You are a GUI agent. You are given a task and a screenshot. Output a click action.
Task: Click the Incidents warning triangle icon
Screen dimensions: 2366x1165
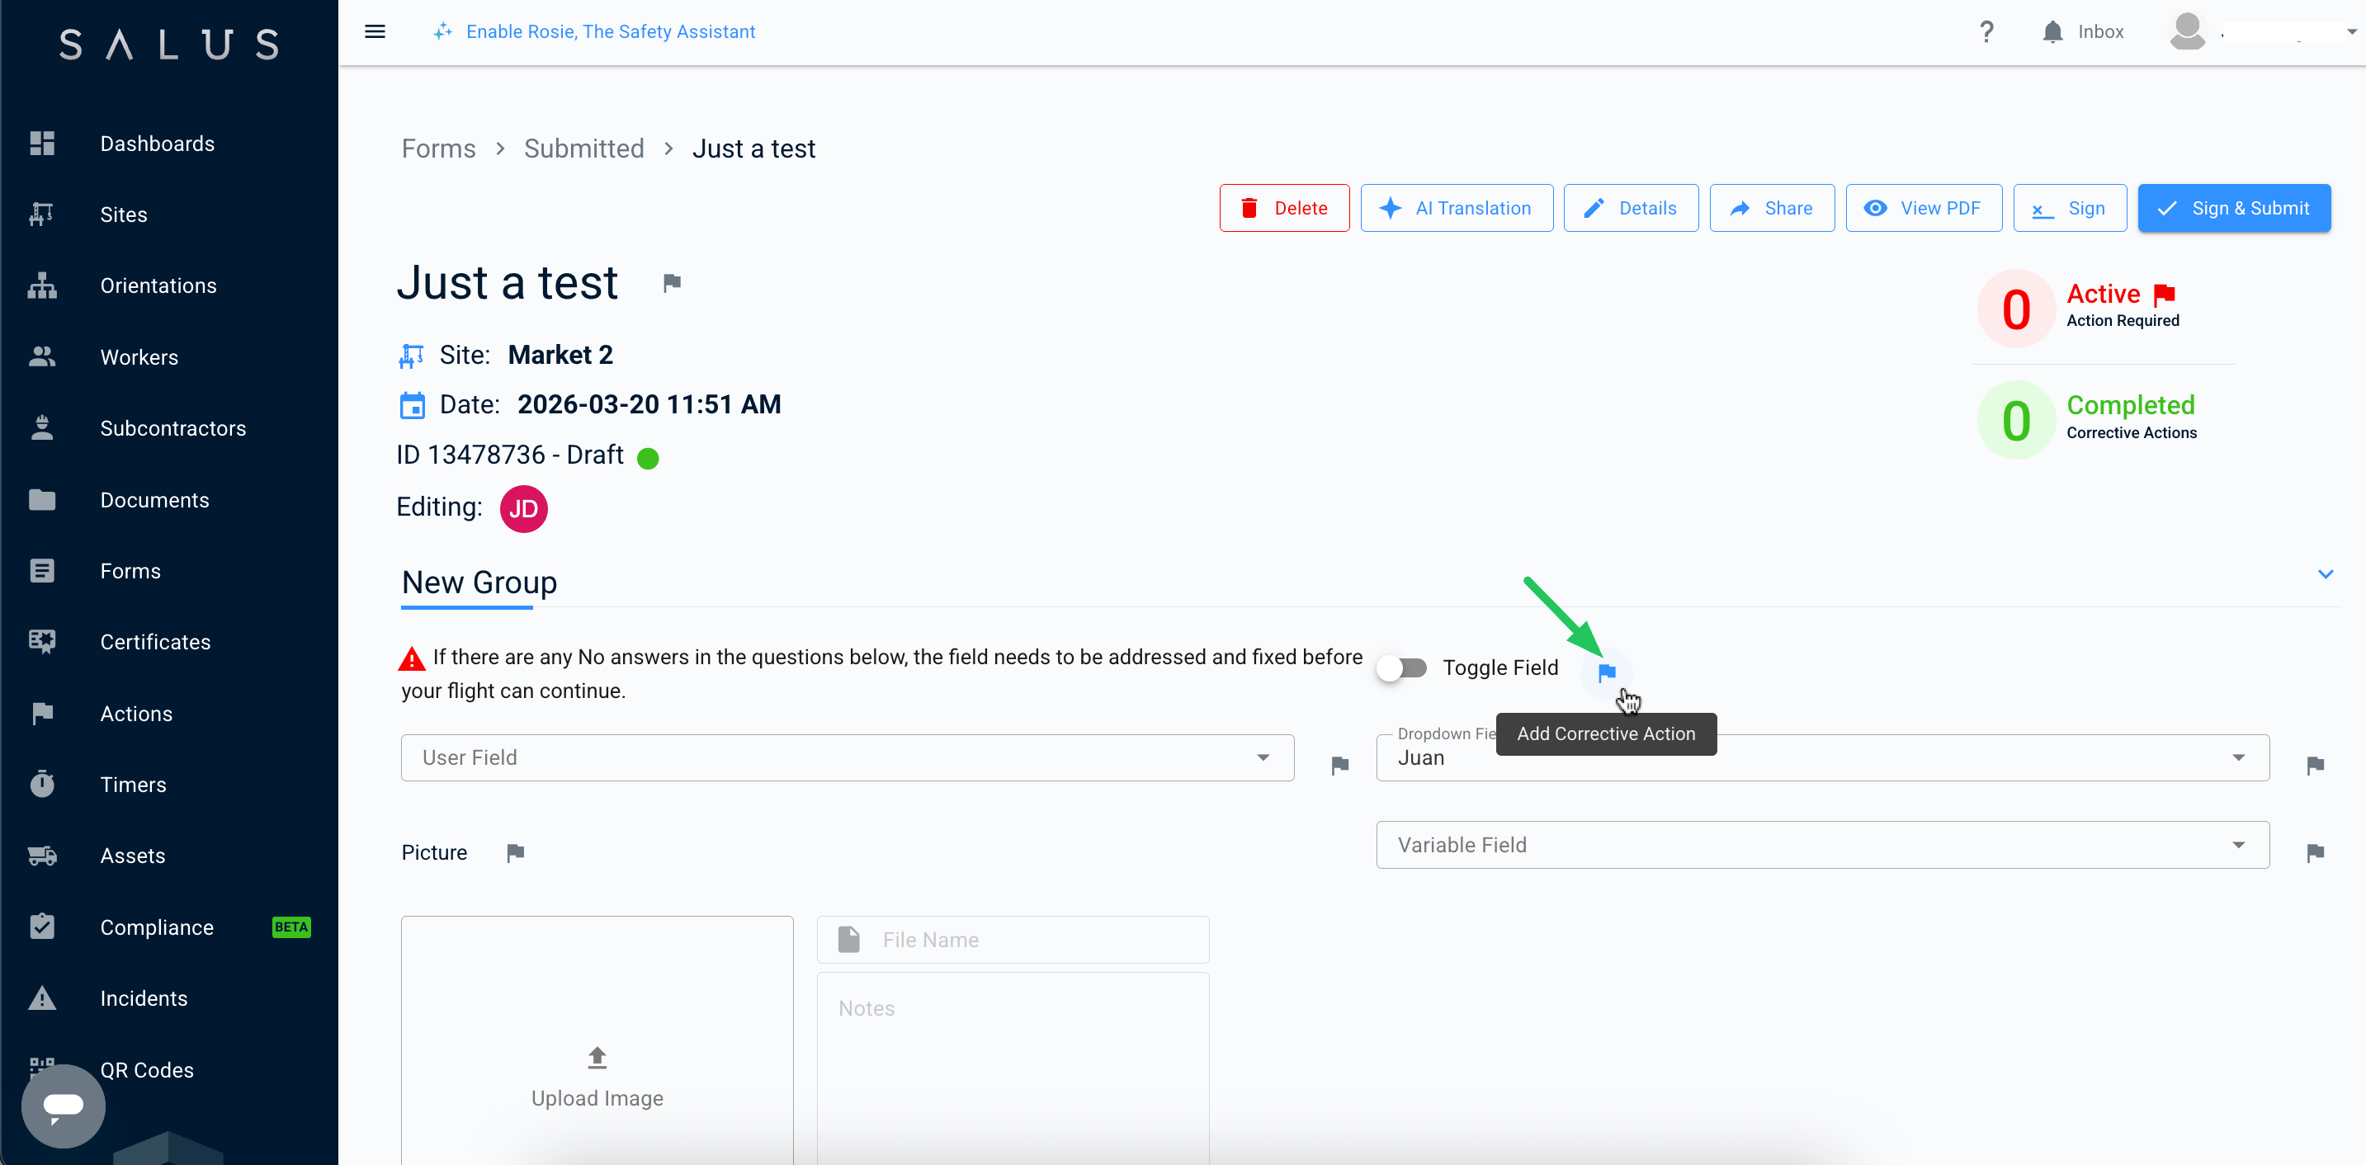coord(42,998)
